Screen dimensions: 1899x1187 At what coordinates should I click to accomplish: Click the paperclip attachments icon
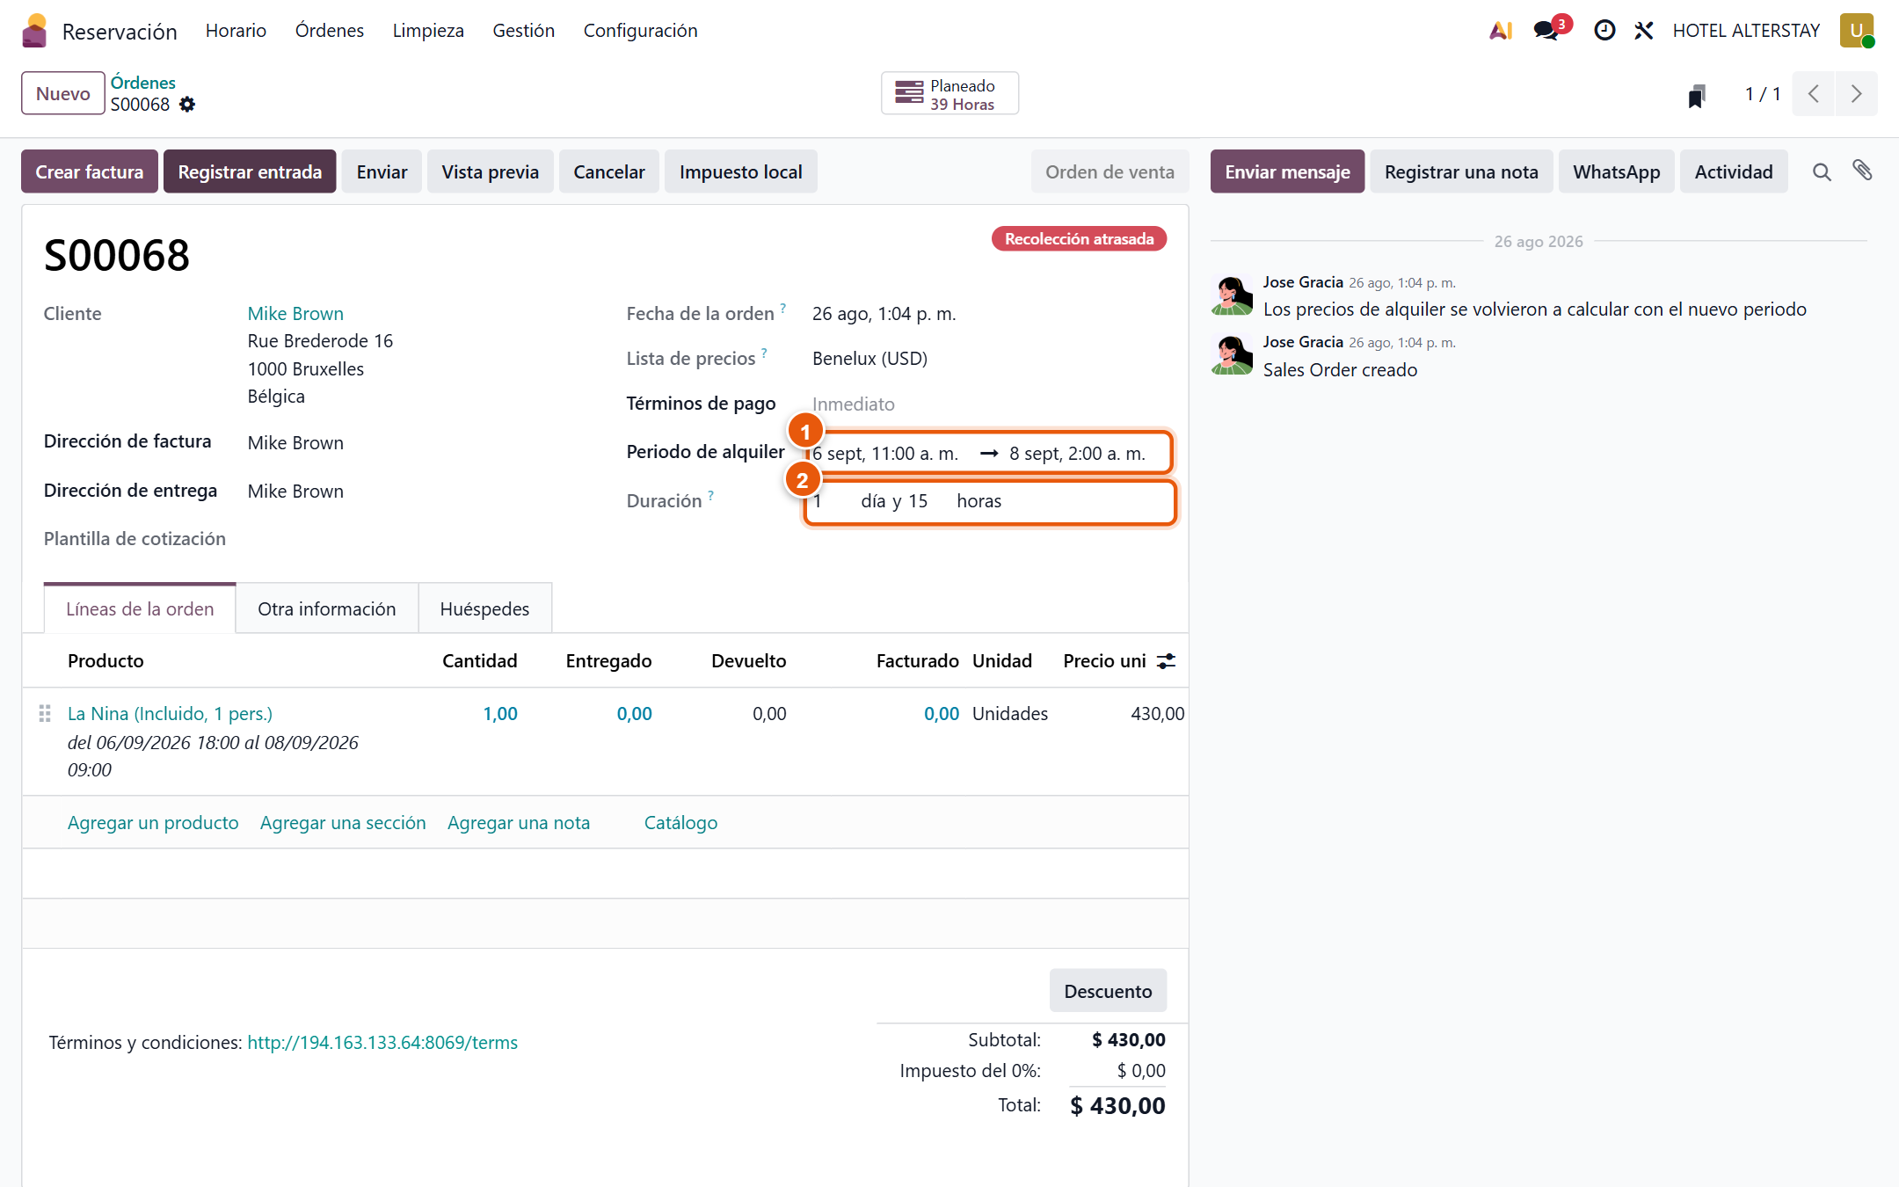(x=1862, y=171)
